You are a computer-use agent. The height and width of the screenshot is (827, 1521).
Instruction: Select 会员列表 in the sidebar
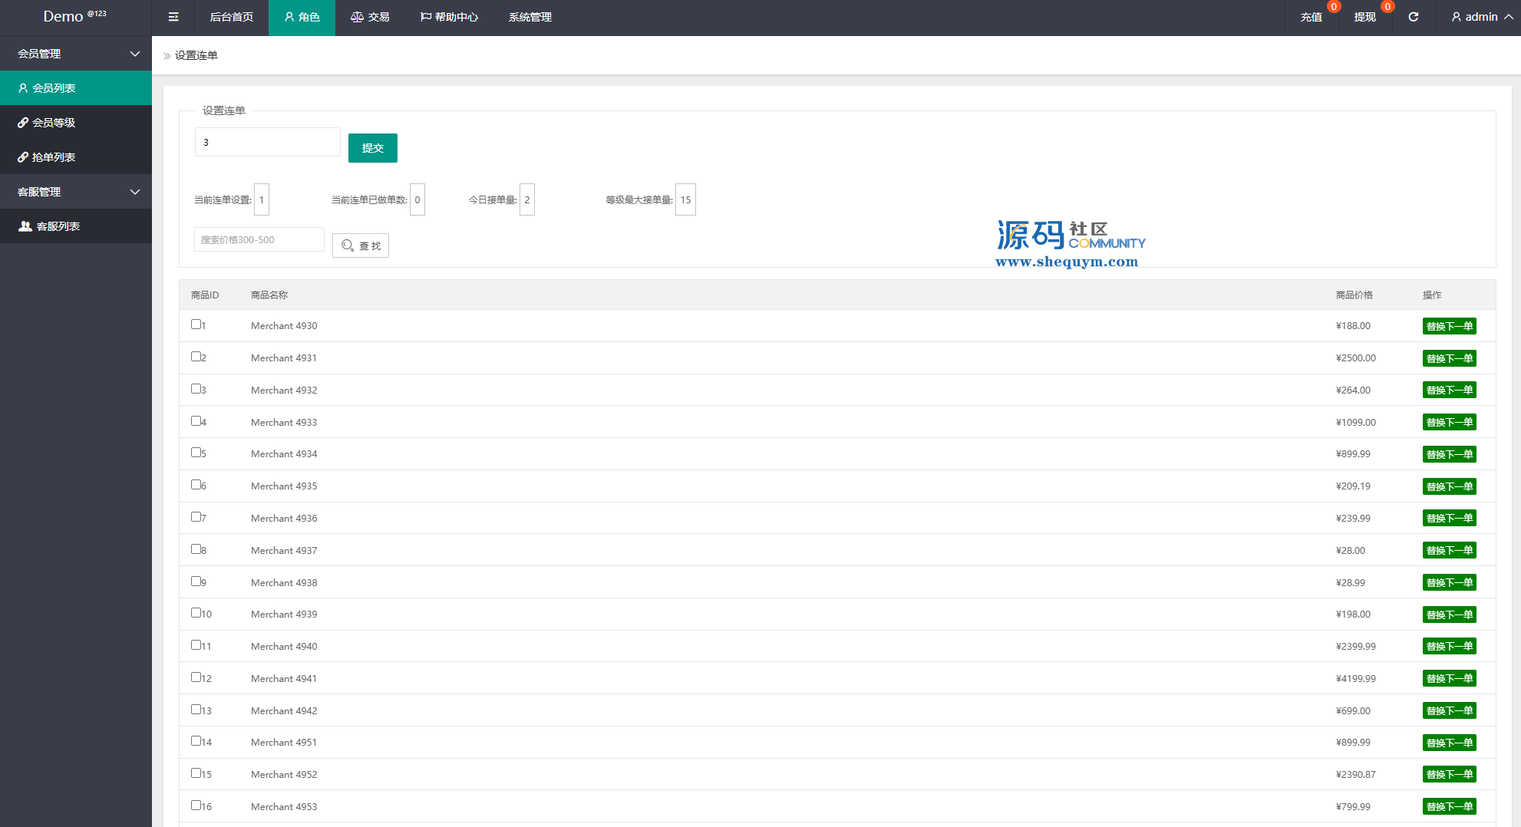point(53,88)
